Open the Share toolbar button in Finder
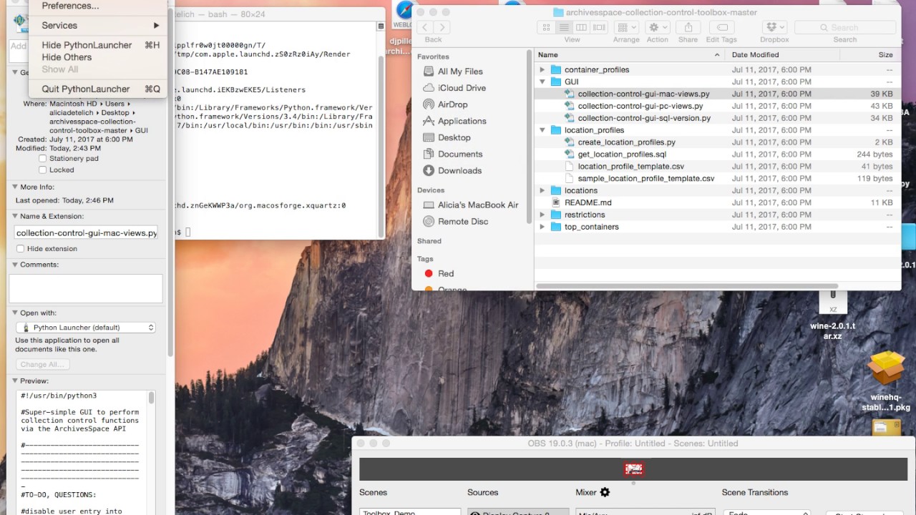916x515 pixels. pyautogui.click(x=688, y=27)
